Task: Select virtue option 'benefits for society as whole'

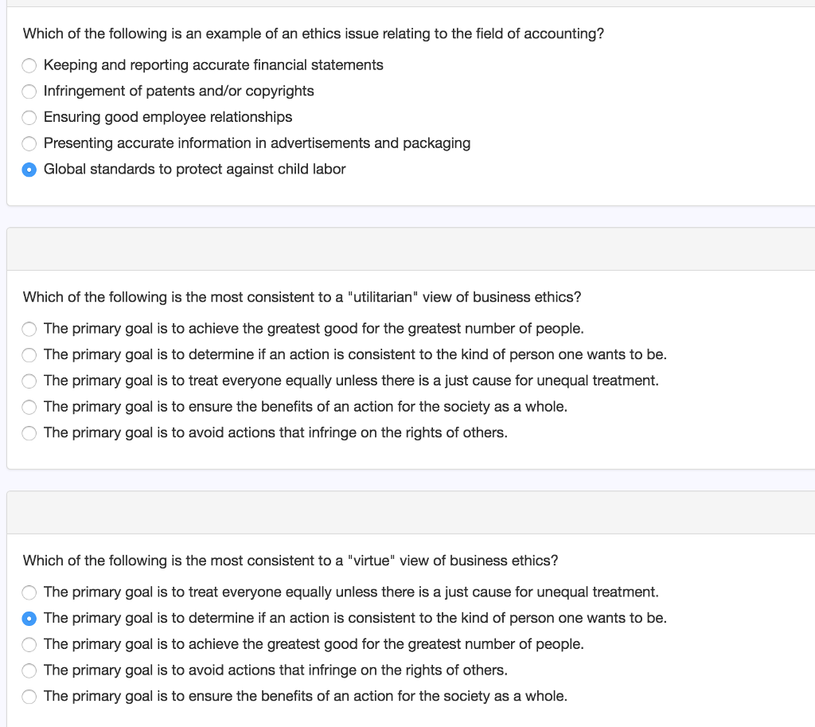Action: tap(29, 697)
